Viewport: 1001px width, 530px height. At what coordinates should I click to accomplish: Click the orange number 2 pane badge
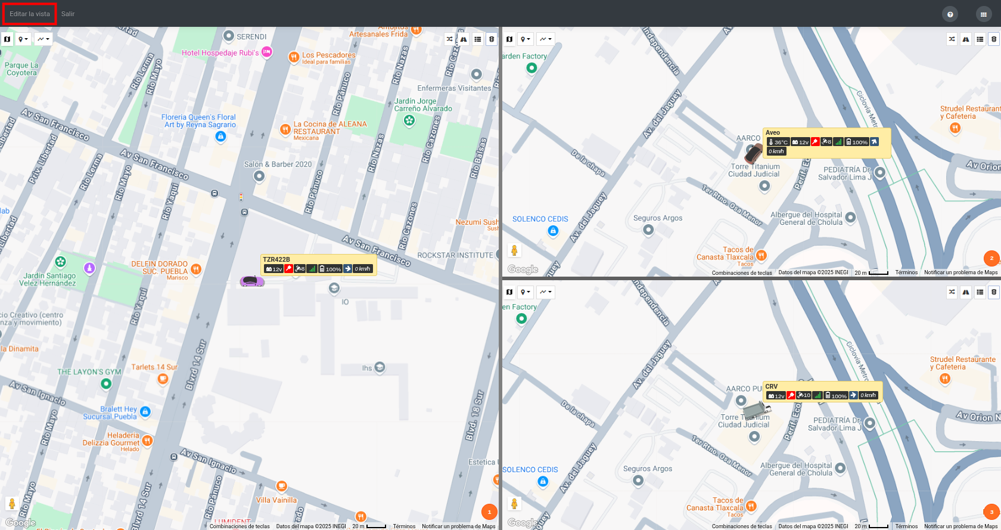point(991,258)
